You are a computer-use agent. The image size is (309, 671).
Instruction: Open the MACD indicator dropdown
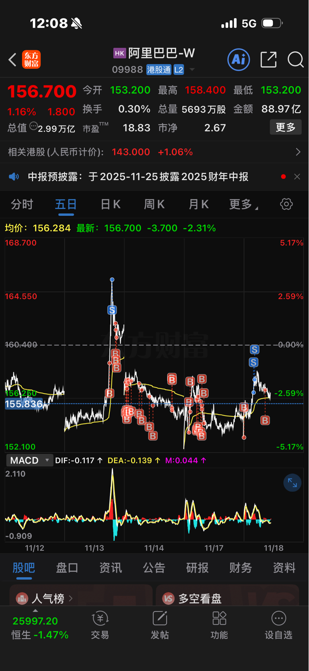point(29,460)
